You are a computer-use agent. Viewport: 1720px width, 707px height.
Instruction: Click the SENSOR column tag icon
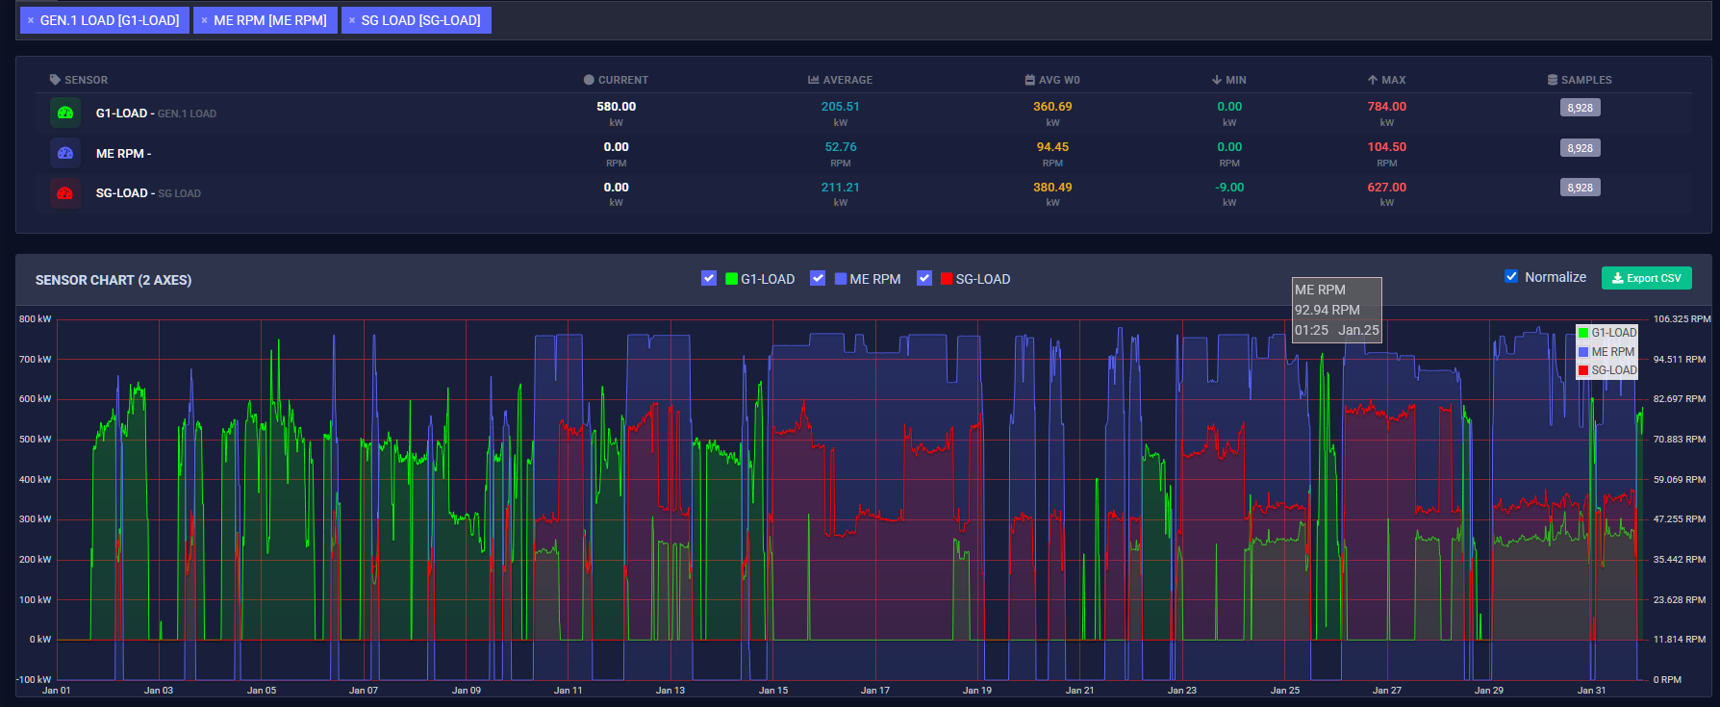55,80
